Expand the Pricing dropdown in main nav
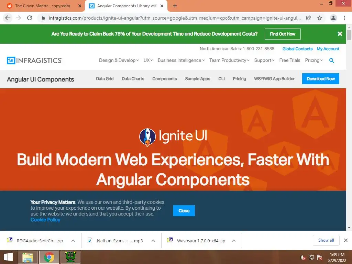The height and width of the screenshot is (264, 352). pyautogui.click(x=313, y=60)
